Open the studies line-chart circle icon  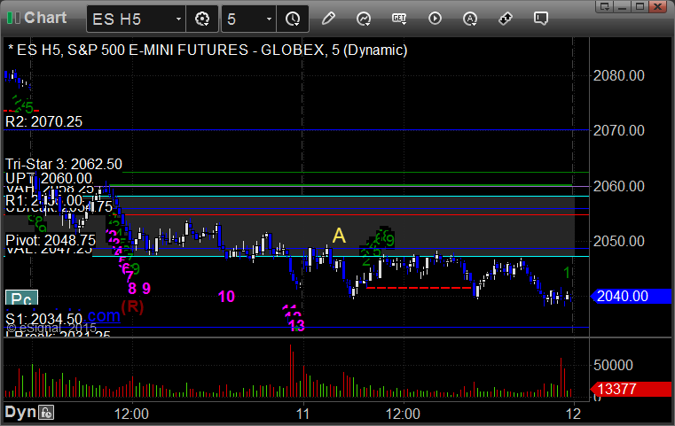coord(364,19)
